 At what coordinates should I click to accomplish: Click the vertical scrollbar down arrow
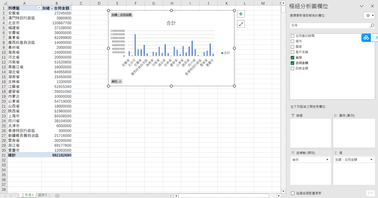pyautogui.click(x=283, y=191)
